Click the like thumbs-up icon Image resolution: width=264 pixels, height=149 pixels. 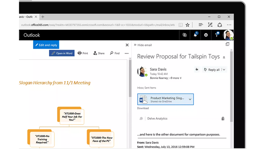(197, 70)
